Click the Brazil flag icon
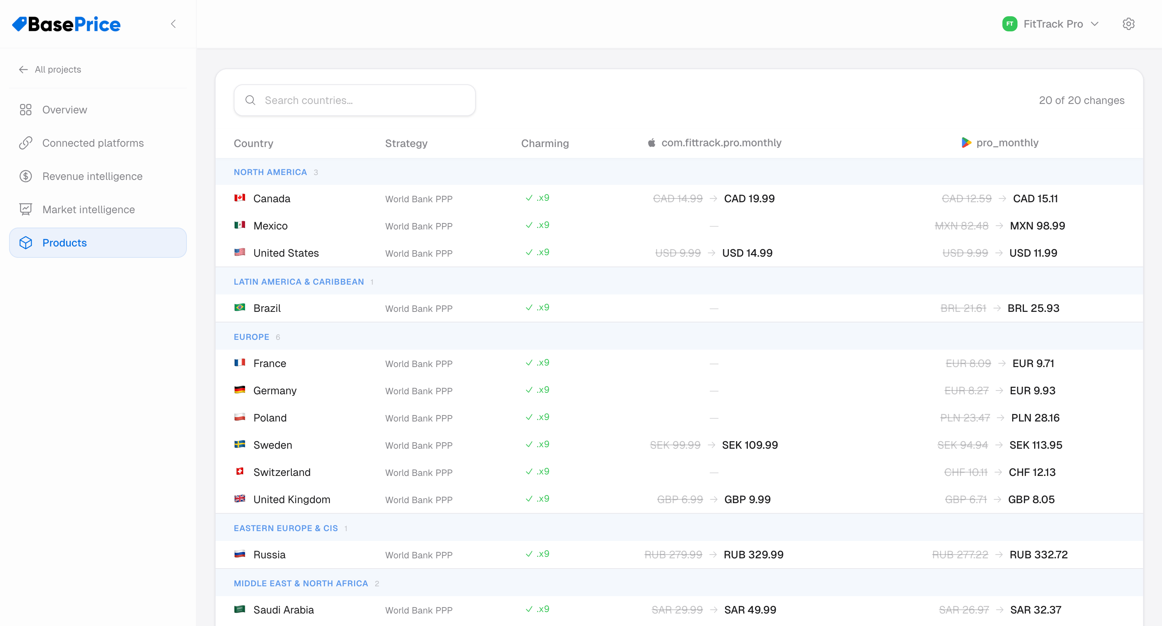The image size is (1162, 626). pyautogui.click(x=239, y=307)
